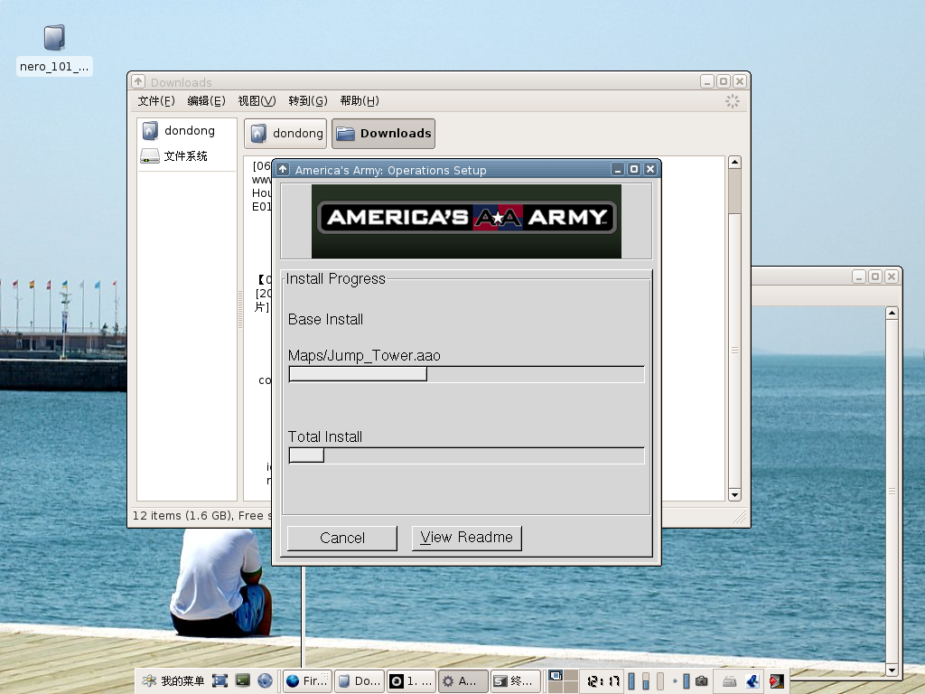Switch to the Downloads taskbar window
Image resolution: width=925 pixels, height=694 pixels.
tap(360, 681)
